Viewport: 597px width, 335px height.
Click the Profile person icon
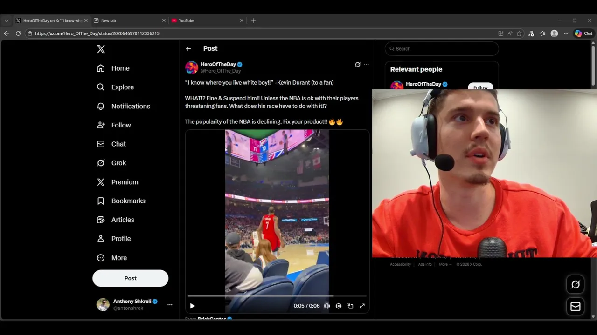(101, 239)
